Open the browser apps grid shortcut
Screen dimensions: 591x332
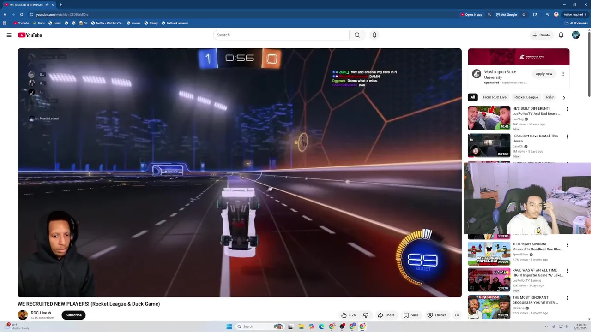click(x=5, y=23)
